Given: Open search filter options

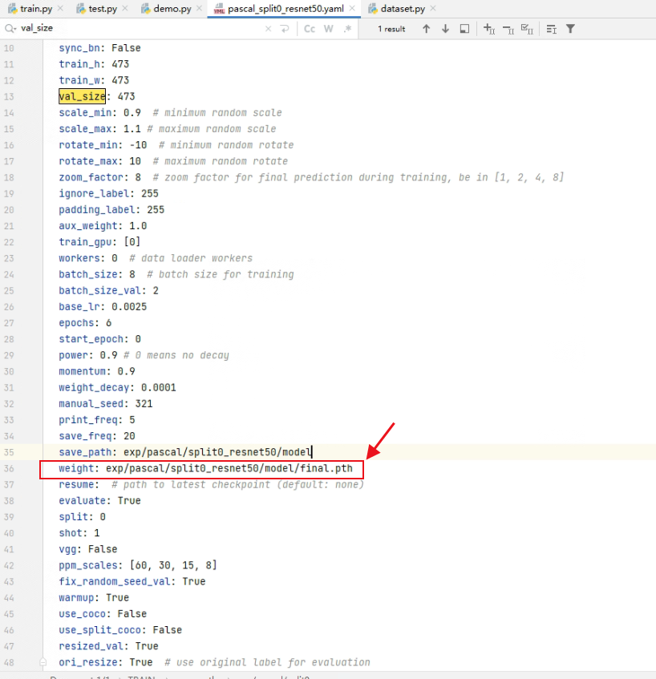Looking at the screenshot, I should 571,29.
